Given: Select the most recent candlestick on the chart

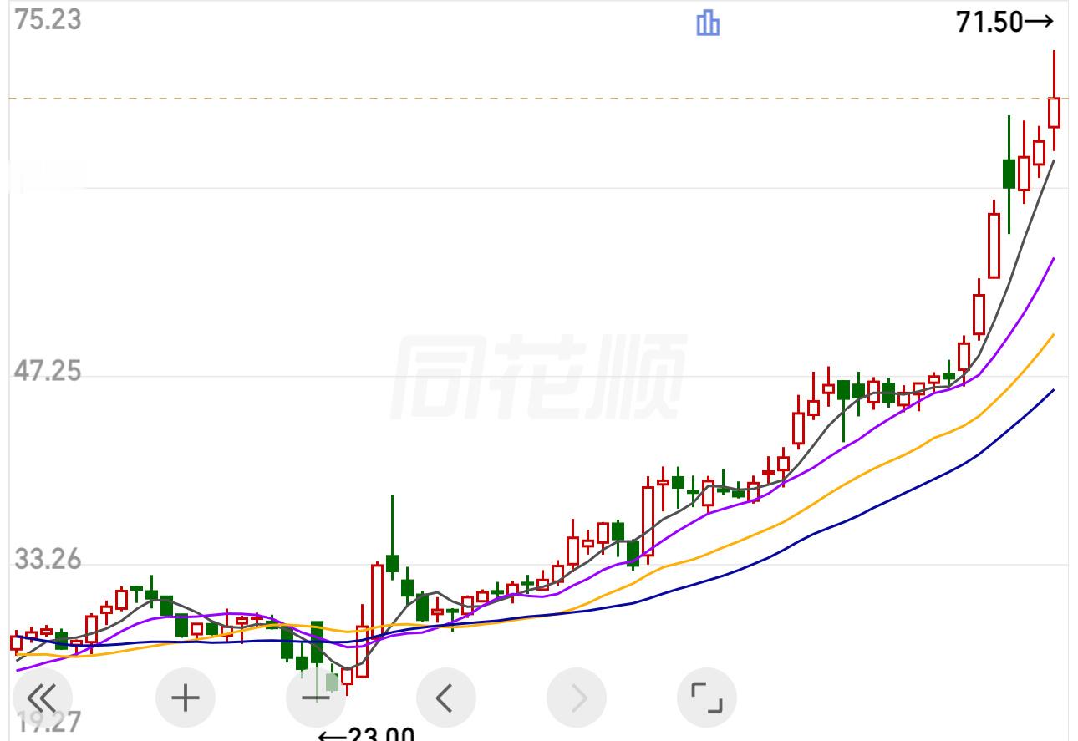Looking at the screenshot, I should 1054,100.
